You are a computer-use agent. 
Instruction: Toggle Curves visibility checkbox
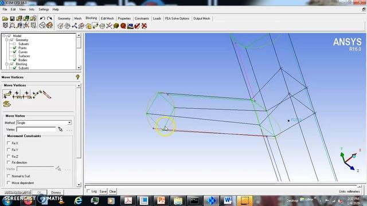point(14,52)
